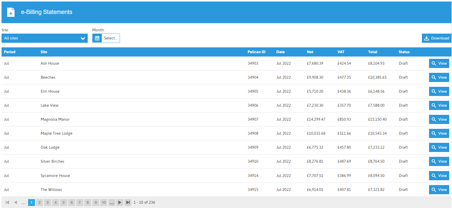Click VAT amount £511.66
This screenshot has height=208, width=452.
click(344, 133)
